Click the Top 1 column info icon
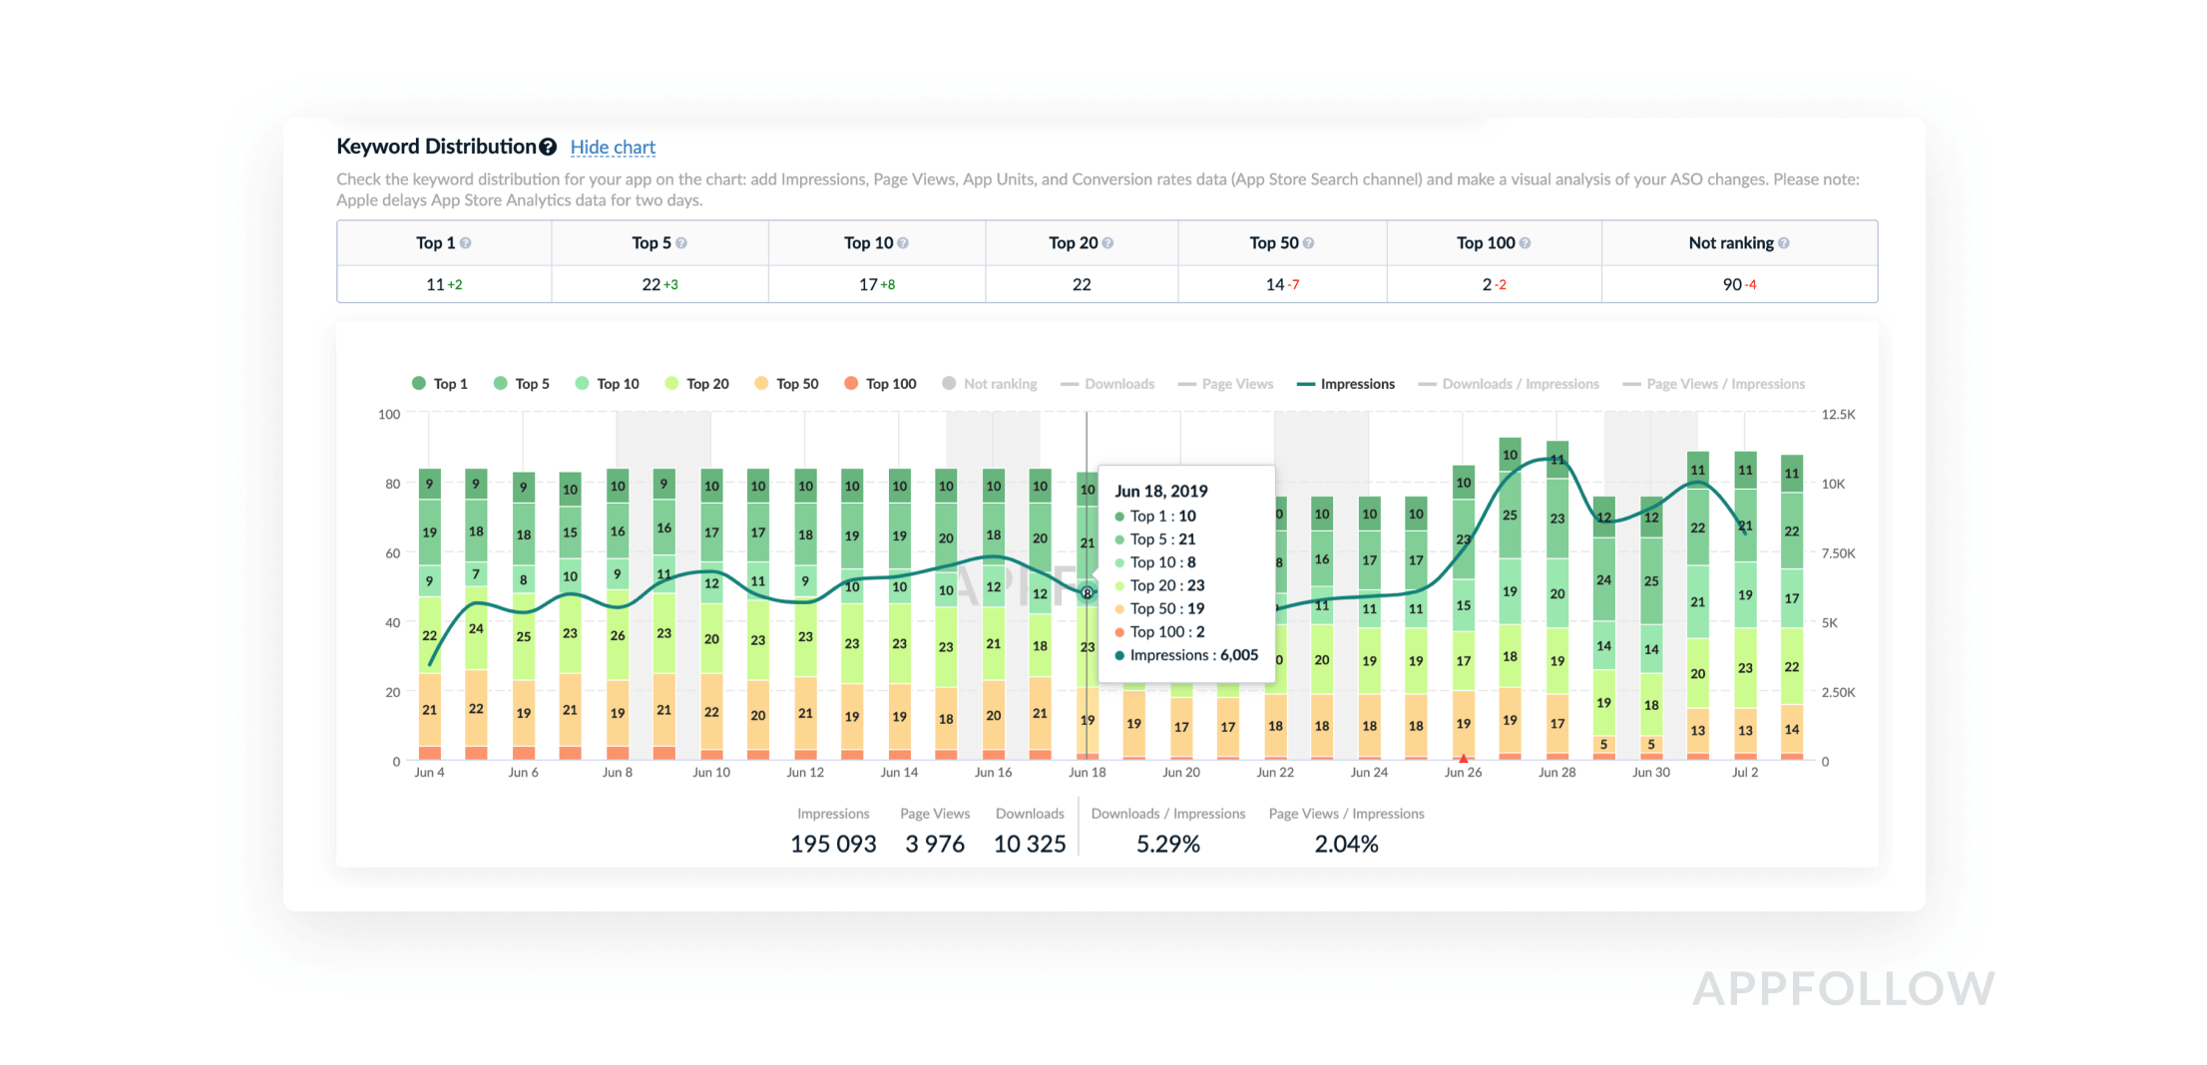The image size is (2207, 1065). coord(466,243)
